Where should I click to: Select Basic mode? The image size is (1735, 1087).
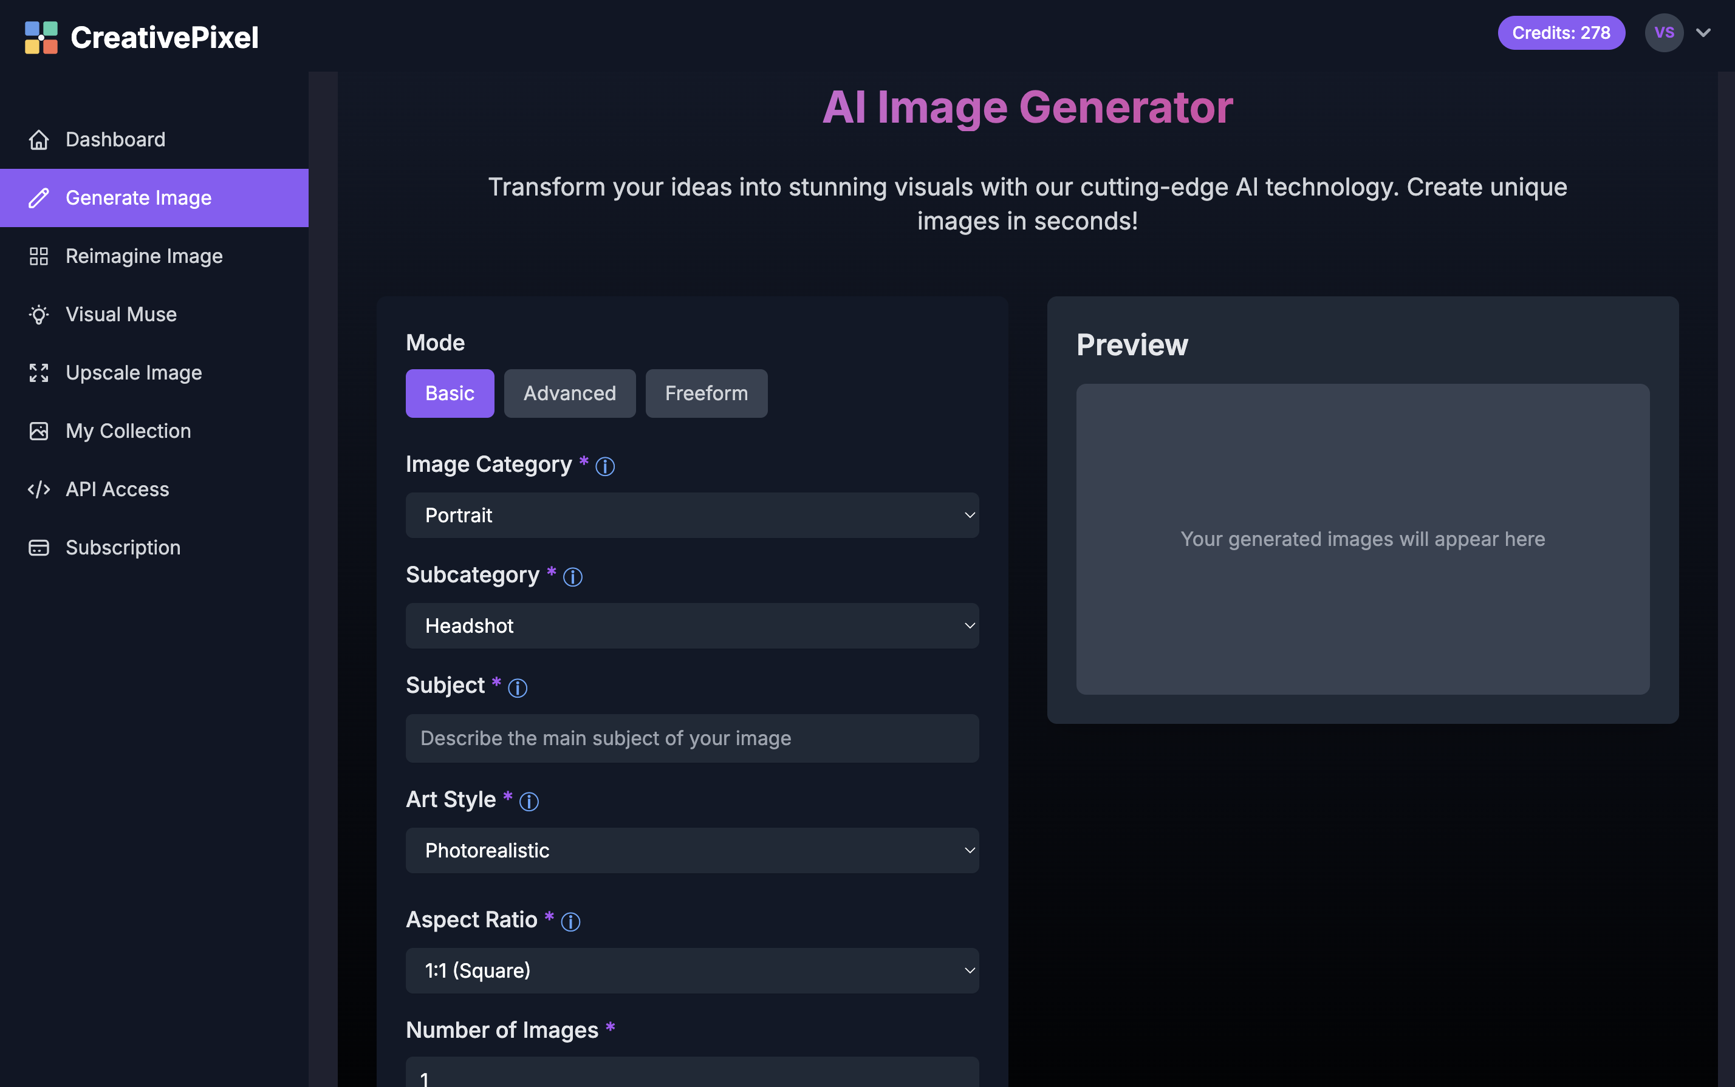[450, 394]
